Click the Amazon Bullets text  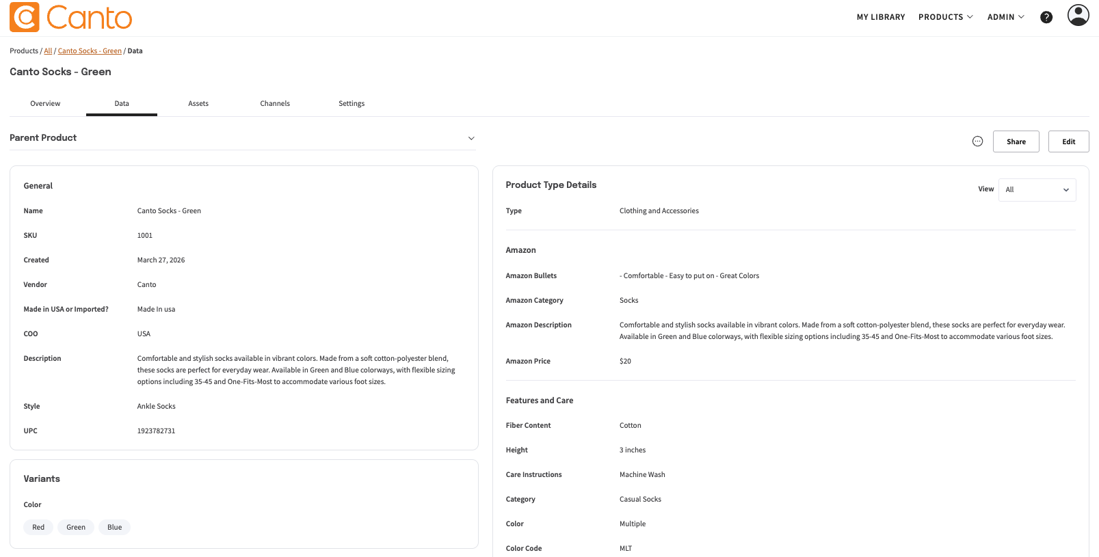pos(689,276)
